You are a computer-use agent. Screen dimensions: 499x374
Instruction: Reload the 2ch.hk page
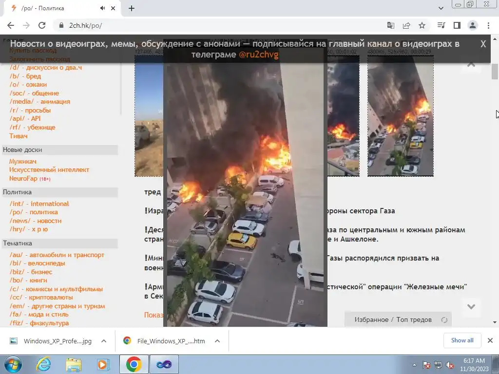[42, 25]
